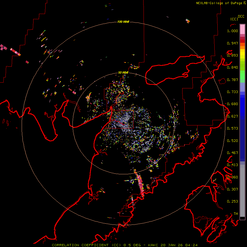Click the 20 JAN 26 04:24 timestamp

pyautogui.click(x=179, y=245)
